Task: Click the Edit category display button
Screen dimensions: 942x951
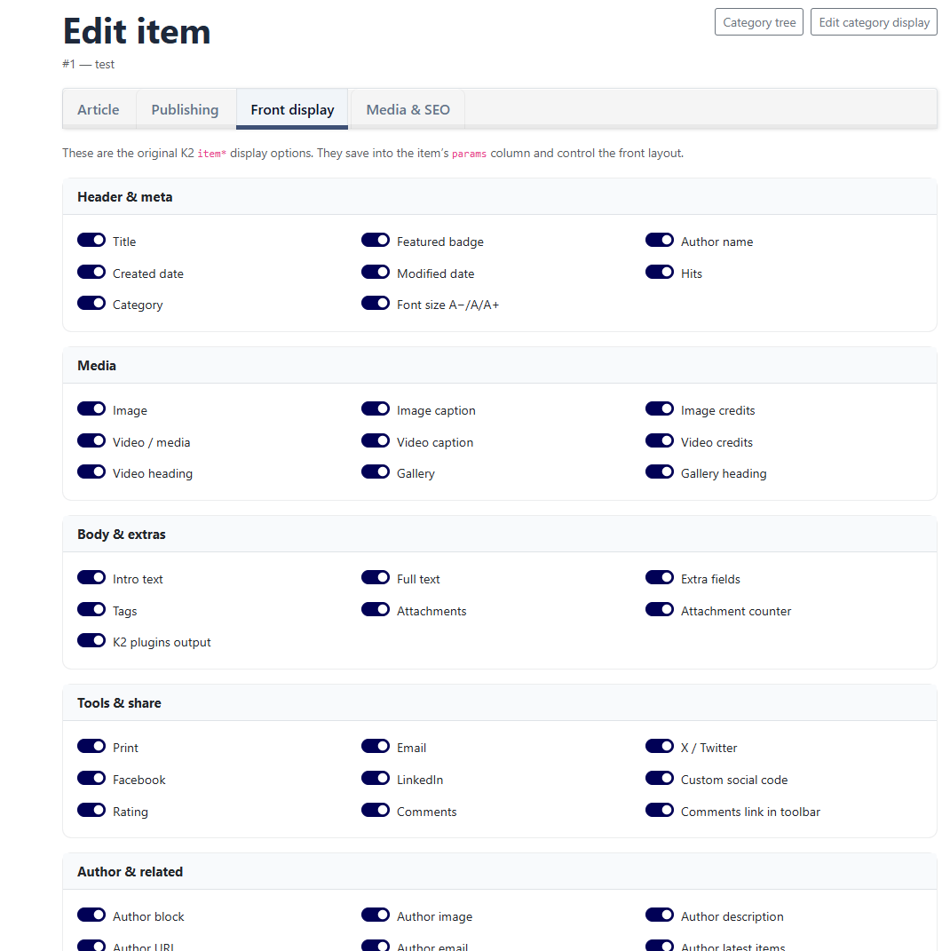Action: point(874,22)
